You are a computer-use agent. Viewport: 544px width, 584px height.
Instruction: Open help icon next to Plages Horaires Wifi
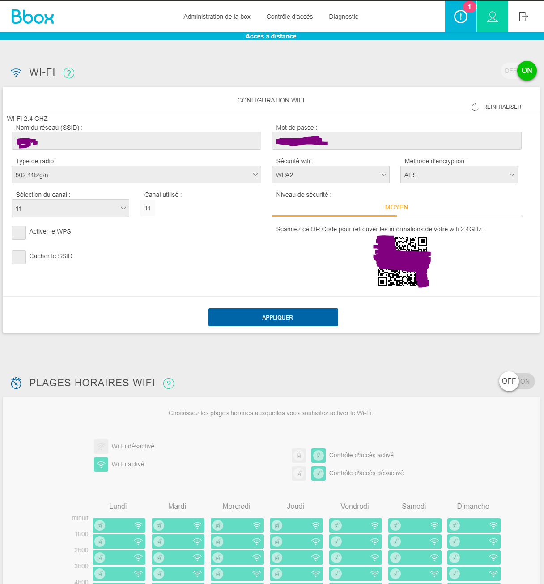(169, 384)
